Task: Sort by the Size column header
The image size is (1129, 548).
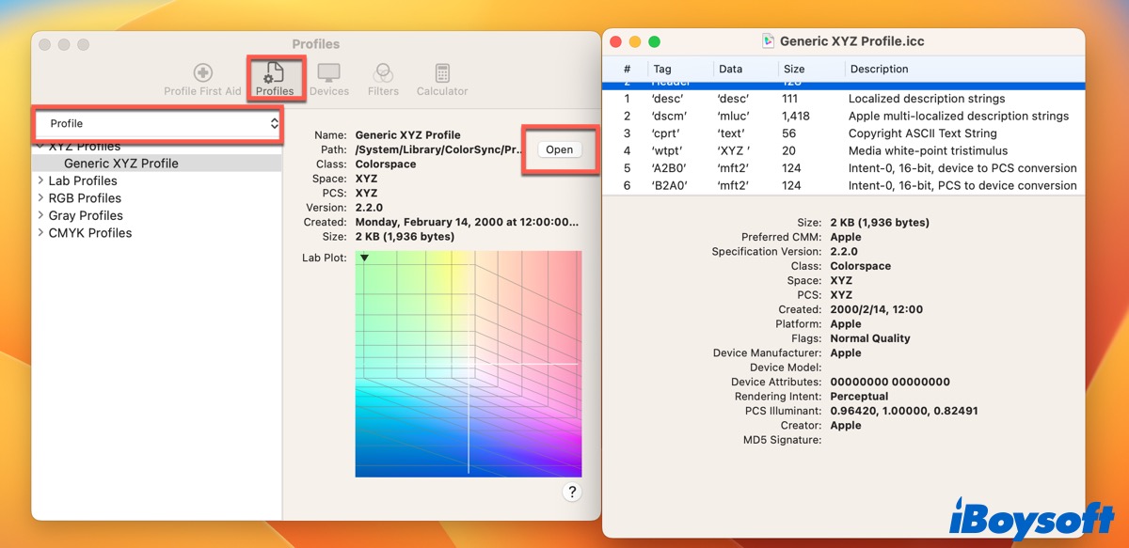Action: 809,69
